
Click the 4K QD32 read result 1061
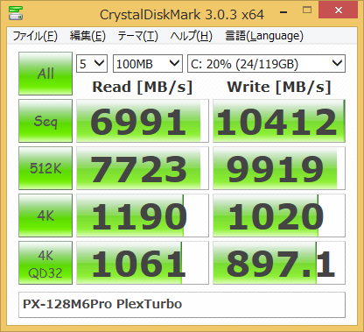[143, 263]
